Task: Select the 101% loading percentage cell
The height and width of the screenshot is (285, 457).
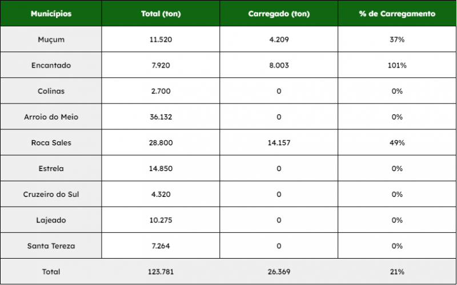Action: (397, 65)
